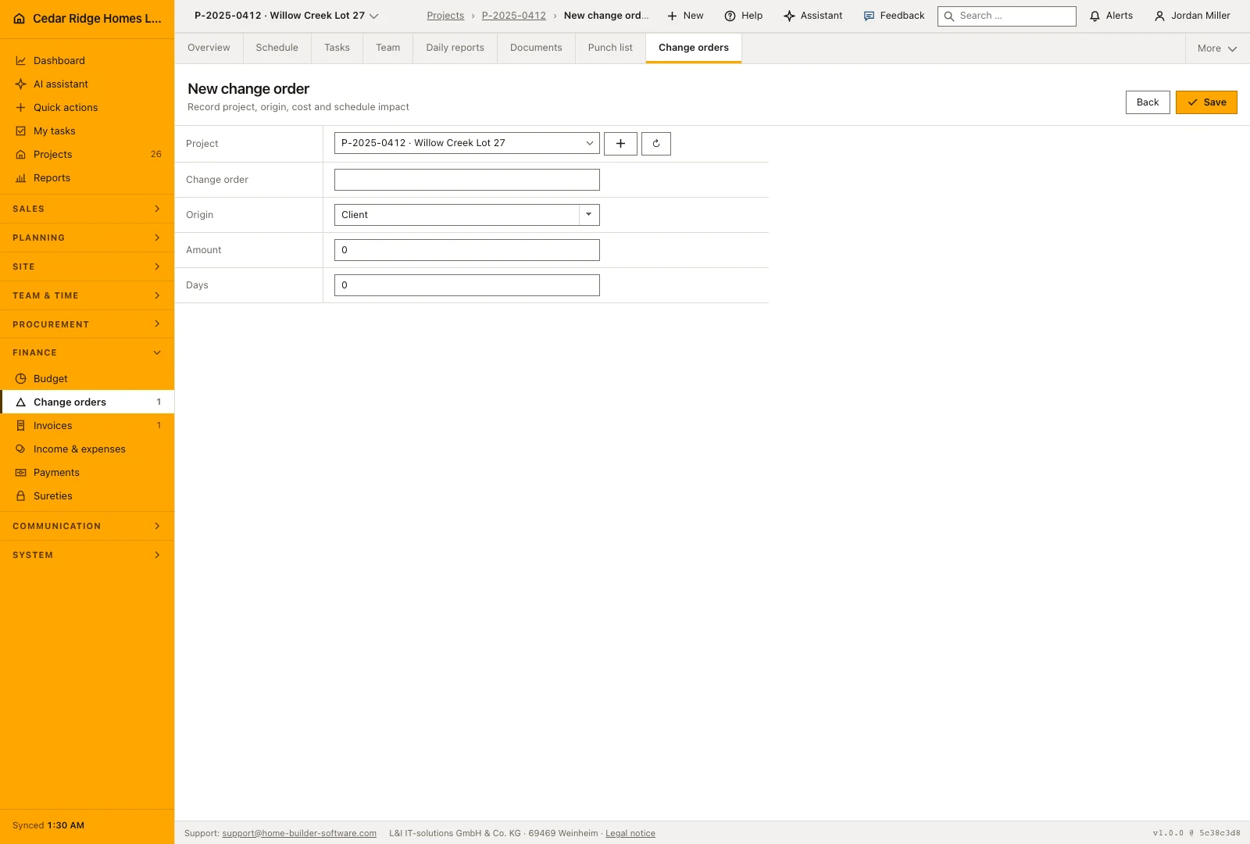Click the Back button
The image size is (1250, 844).
[x=1148, y=102]
